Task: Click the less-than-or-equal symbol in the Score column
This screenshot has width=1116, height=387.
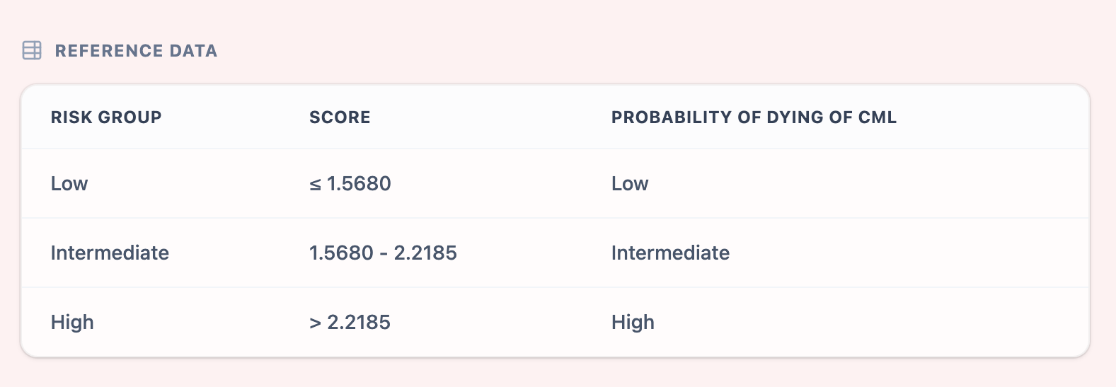Action: click(x=315, y=185)
